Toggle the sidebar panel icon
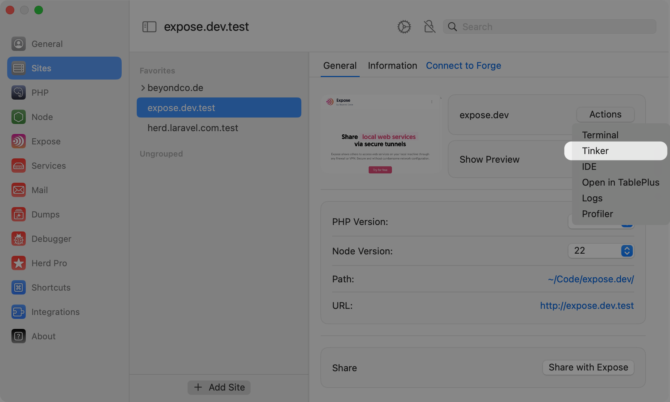670x402 pixels. 149,27
